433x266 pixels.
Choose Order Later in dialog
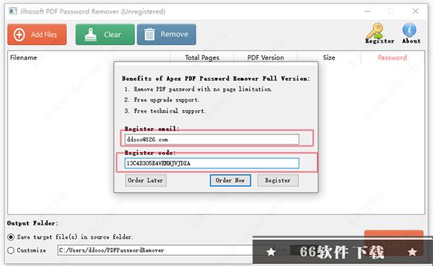coord(146,180)
